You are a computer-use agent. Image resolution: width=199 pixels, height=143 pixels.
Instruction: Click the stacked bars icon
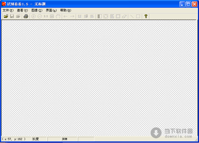tap(112, 16)
